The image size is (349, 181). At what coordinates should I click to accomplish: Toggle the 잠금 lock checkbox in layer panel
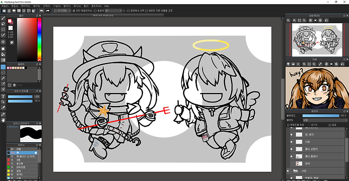coord(330,125)
